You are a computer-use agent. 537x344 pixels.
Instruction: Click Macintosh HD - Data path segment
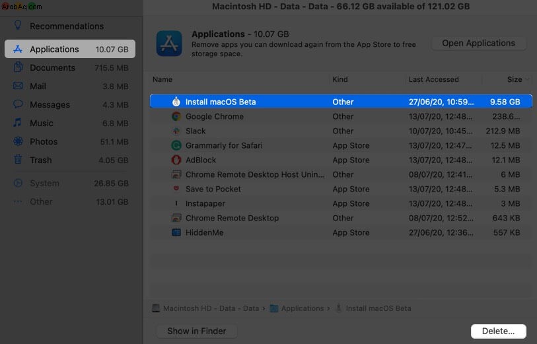pyautogui.click(x=211, y=308)
